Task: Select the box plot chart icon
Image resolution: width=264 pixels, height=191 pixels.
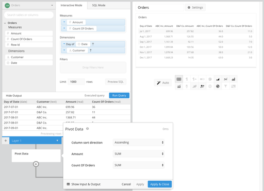Action: pyautogui.click(x=187, y=86)
